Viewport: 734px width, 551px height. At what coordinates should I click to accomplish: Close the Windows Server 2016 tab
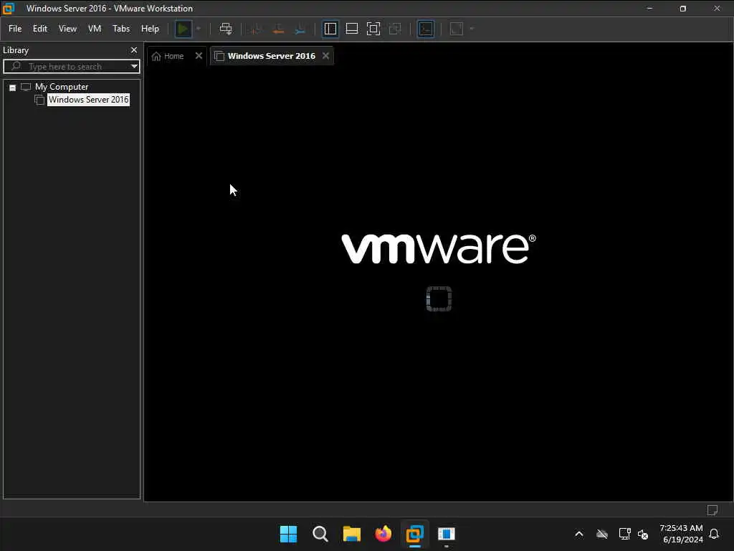click(x=326, y=56)
